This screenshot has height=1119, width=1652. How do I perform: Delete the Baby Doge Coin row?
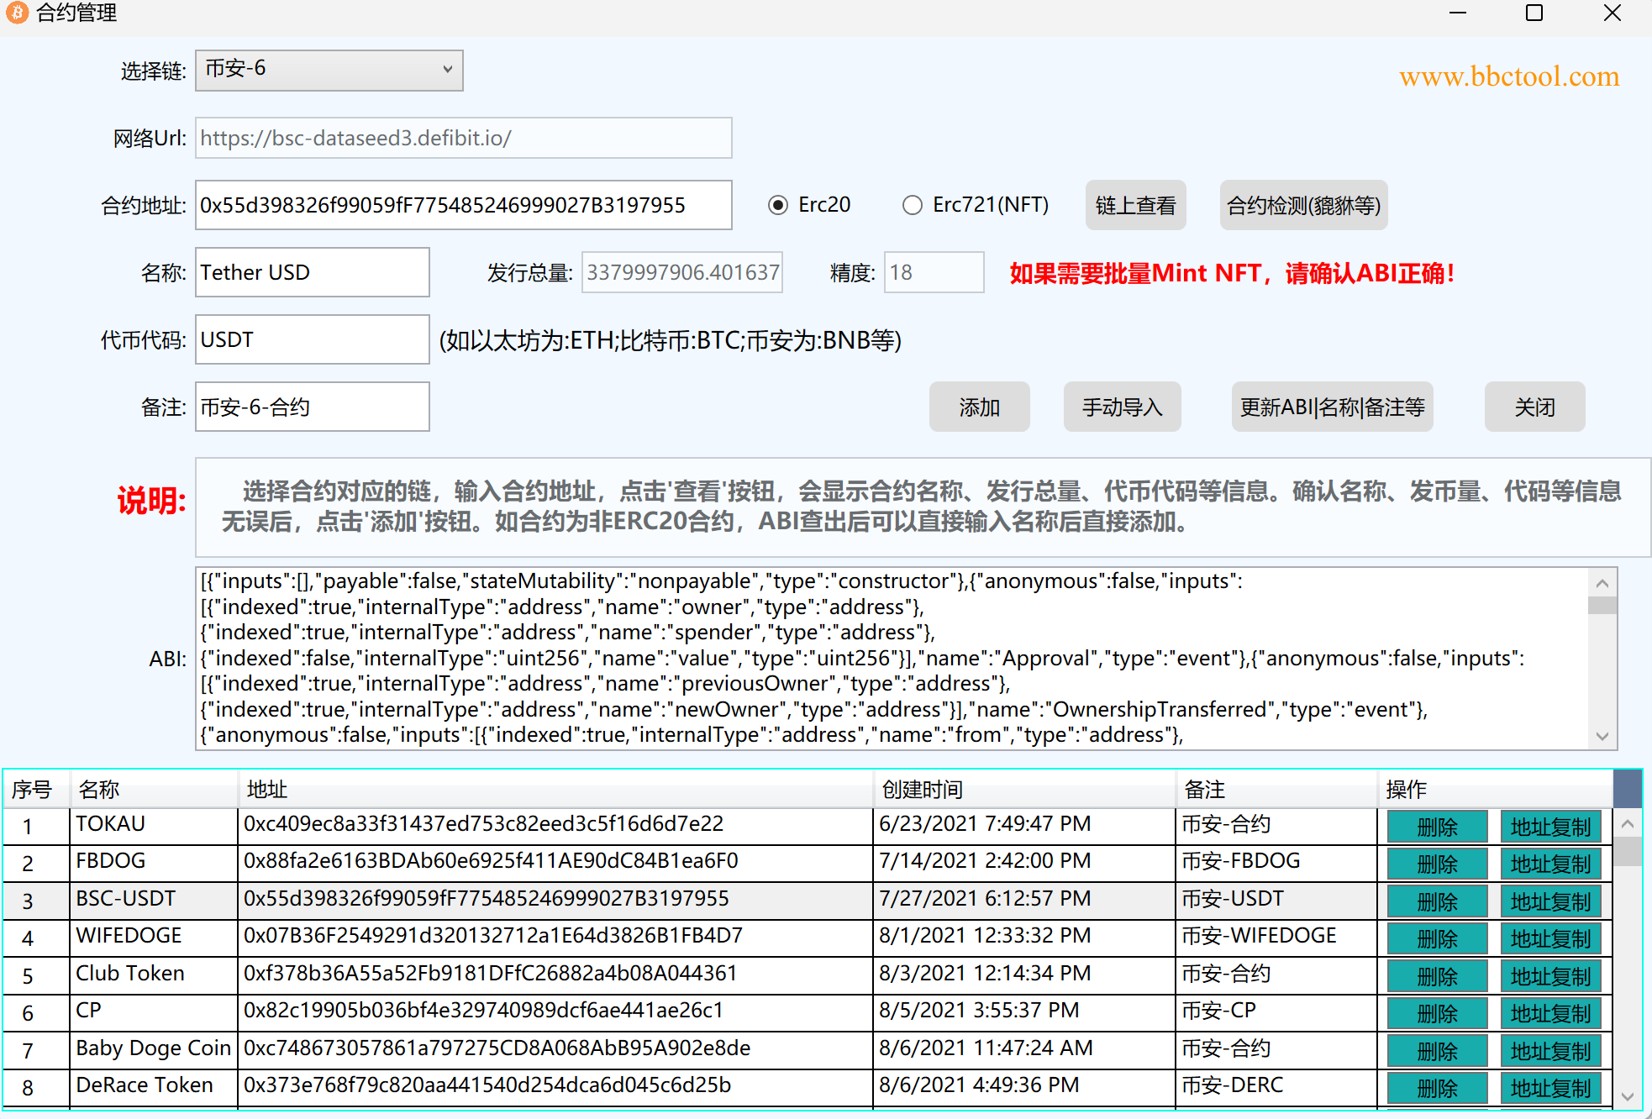click(1437, 1052)
